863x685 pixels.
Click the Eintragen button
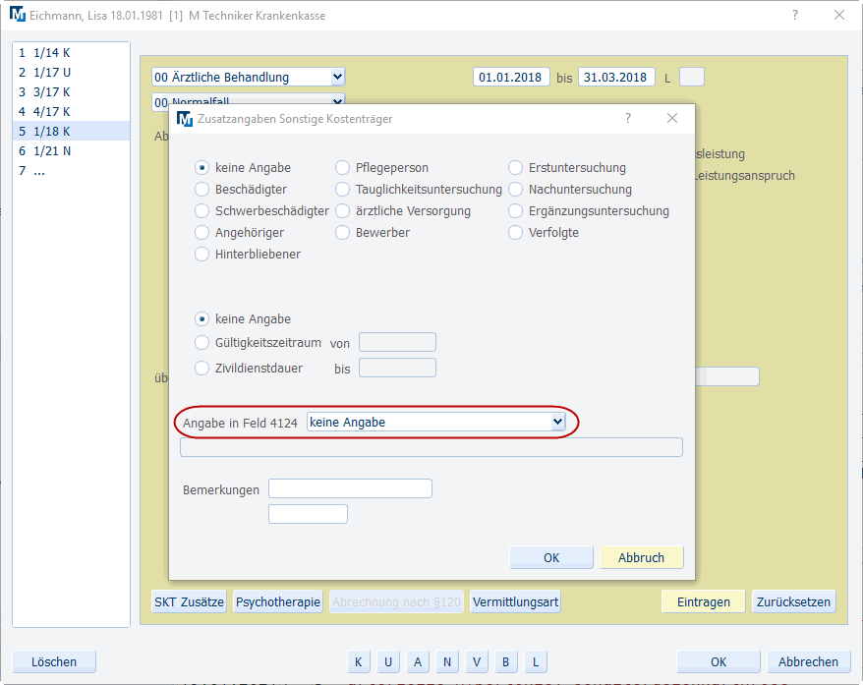[704, 601]
